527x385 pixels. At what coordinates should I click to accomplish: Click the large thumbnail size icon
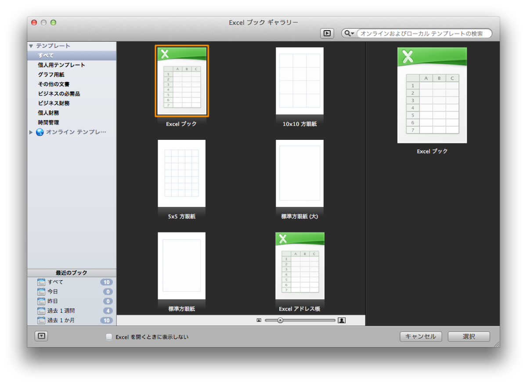tap(342, 320)
